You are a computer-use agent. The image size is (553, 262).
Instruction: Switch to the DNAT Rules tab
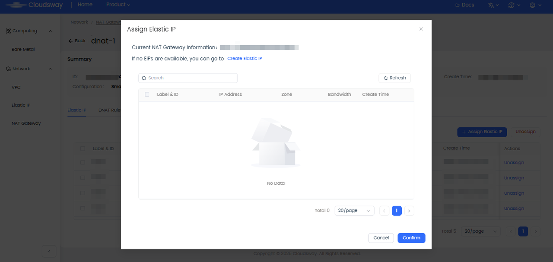click(110, 110)
